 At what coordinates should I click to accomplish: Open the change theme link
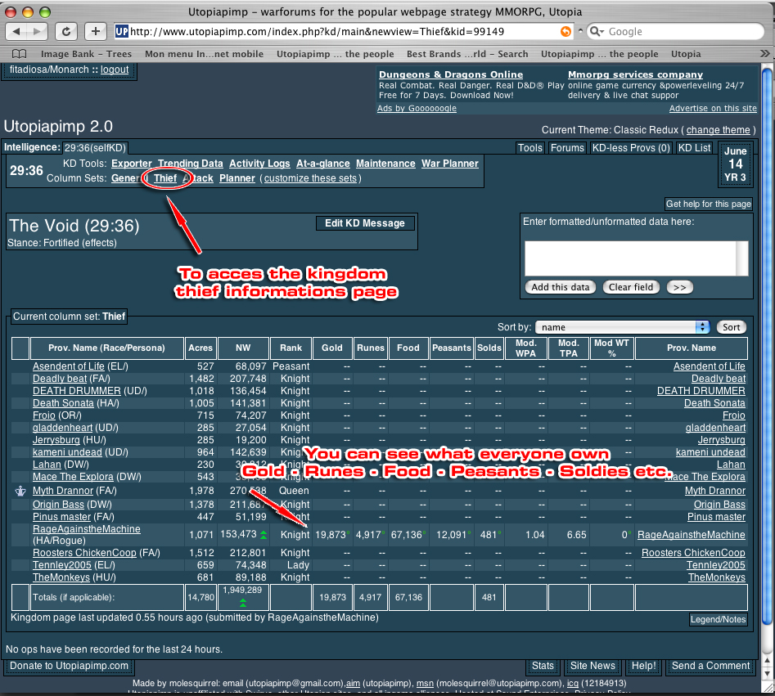pos(718,130)
